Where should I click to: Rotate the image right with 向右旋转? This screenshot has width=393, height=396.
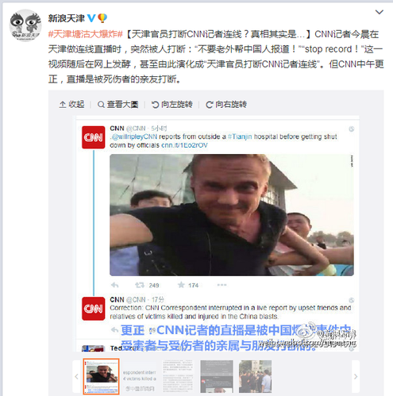click(x=226, y=105)
